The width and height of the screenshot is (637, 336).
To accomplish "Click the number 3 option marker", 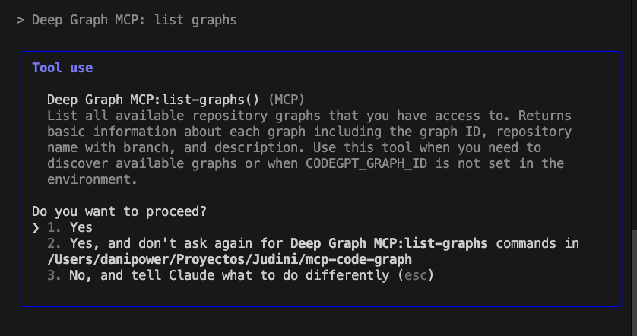I will (x=53, y=275).
